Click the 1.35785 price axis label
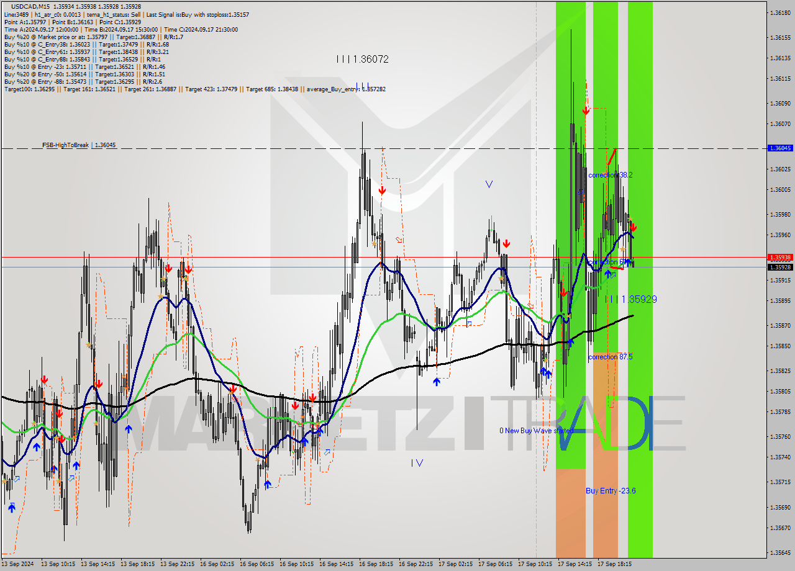Screen dimensions: 795x571 pos(780,411)
